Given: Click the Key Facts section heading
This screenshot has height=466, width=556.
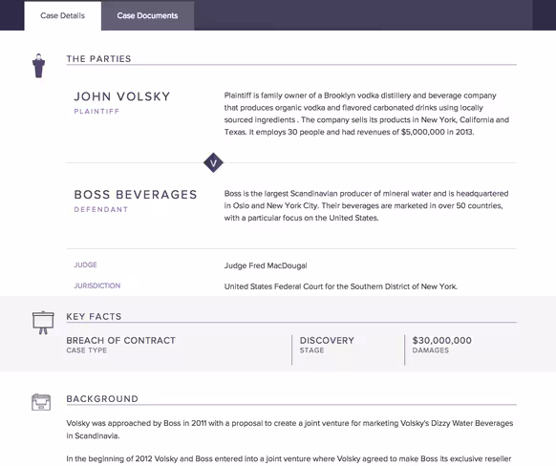Looking at the screenshot, I should pyautogui.click(x=94, y=316).
